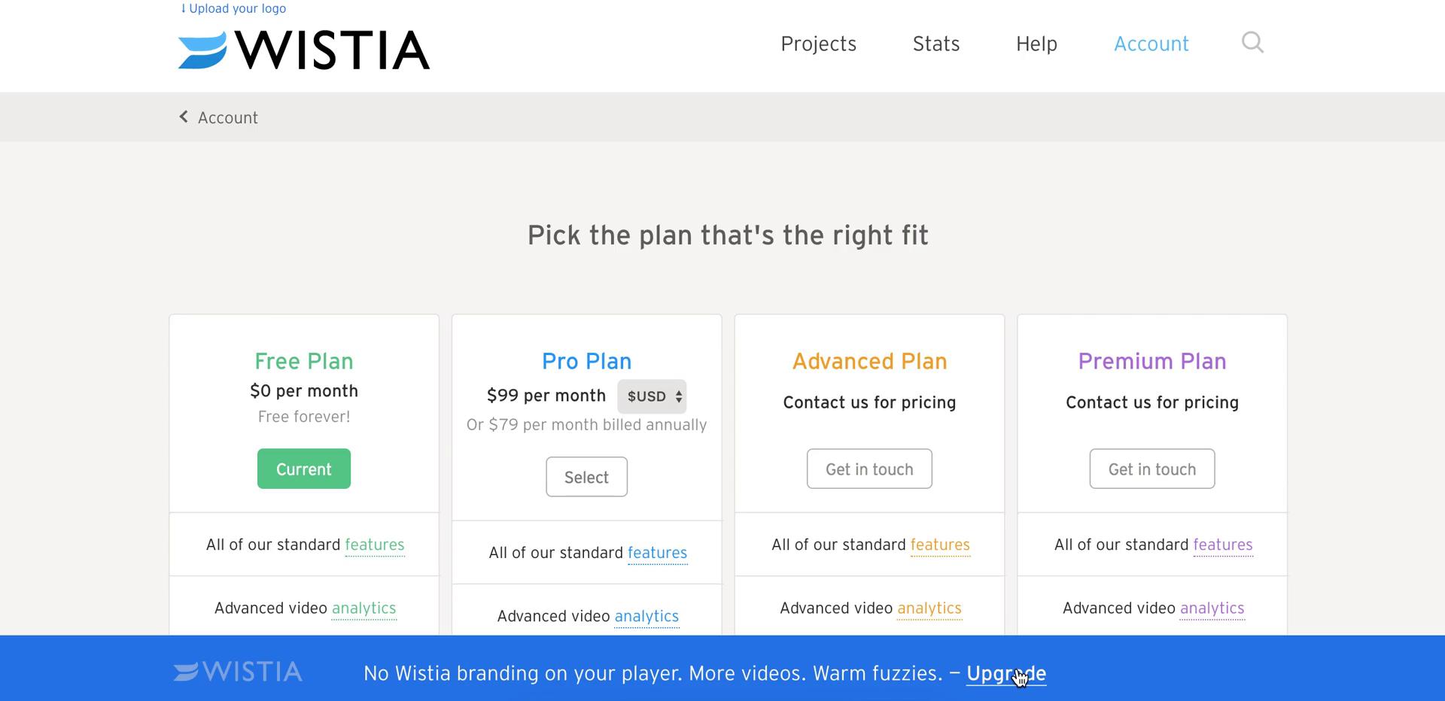Image resolution: width=1445 pixels, height=701 pixels.
Task: Click Get in touch under Advanced Plan
Action: (869, 469)
